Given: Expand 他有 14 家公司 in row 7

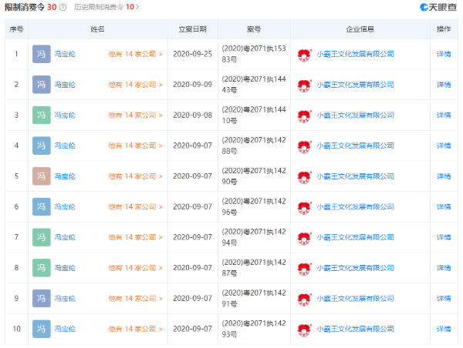Looking at the screenshot, I should (x=135, y=238).
